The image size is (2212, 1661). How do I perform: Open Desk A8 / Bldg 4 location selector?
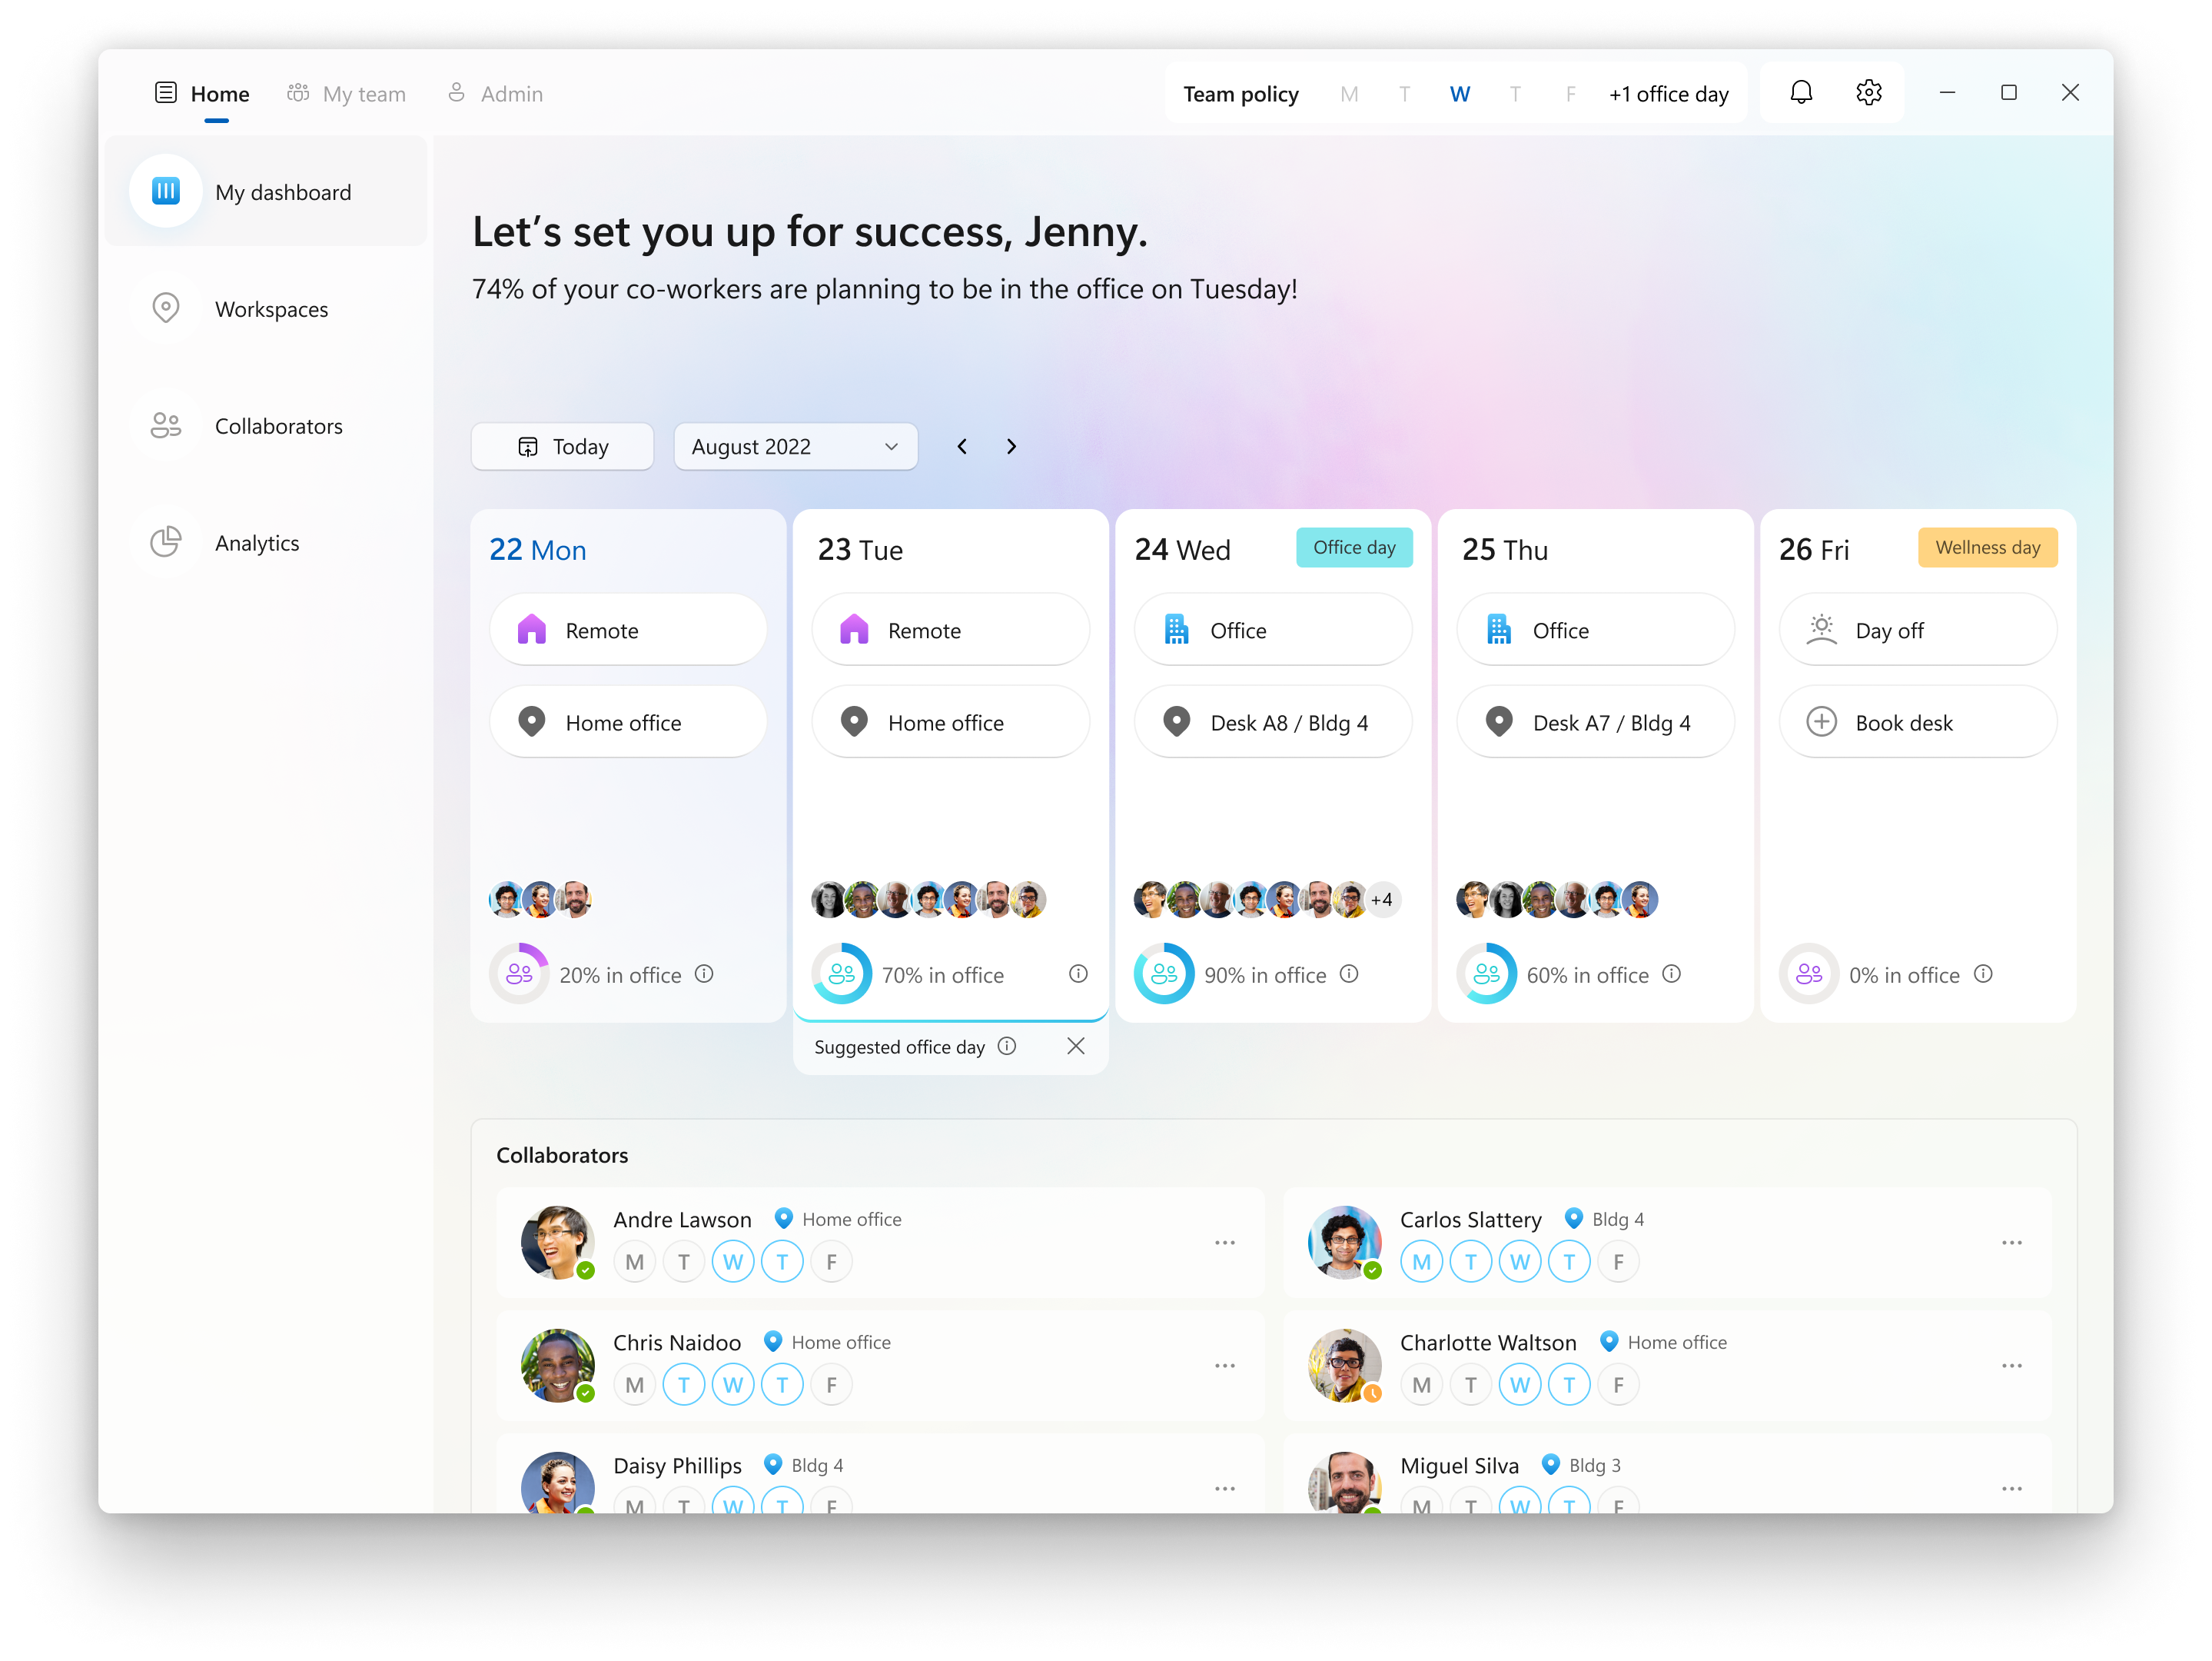coord(1272,721)
